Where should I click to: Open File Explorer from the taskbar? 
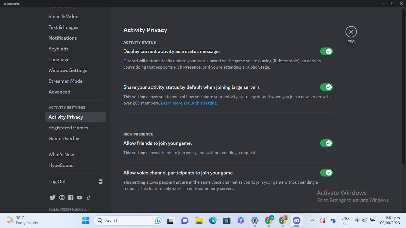pos(199,220)
